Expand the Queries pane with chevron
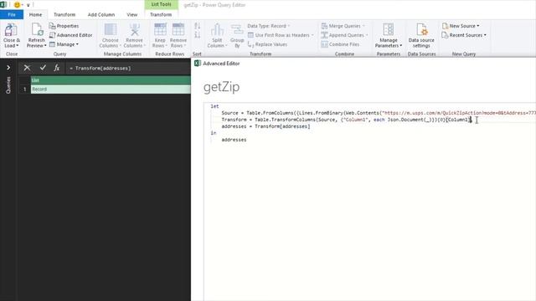Screen dimensions: 536x301 coord(8,68)
